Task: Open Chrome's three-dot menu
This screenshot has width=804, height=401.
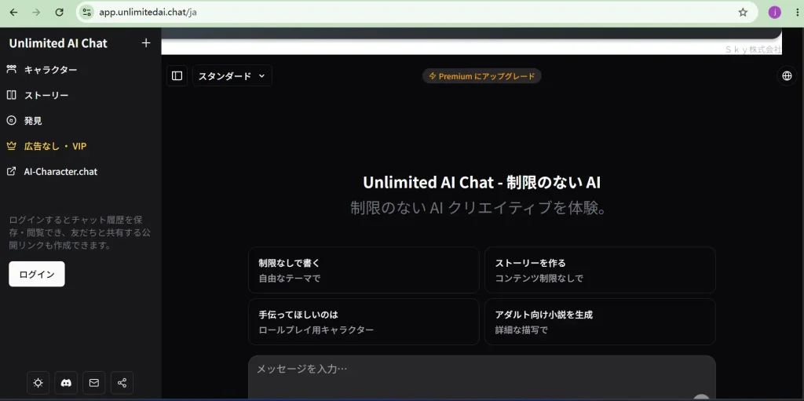Action: 796,13
